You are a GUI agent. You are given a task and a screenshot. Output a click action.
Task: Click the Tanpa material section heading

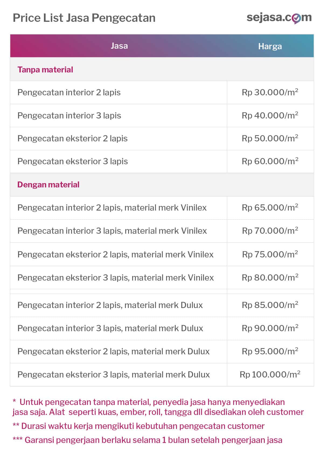point(45,69)
